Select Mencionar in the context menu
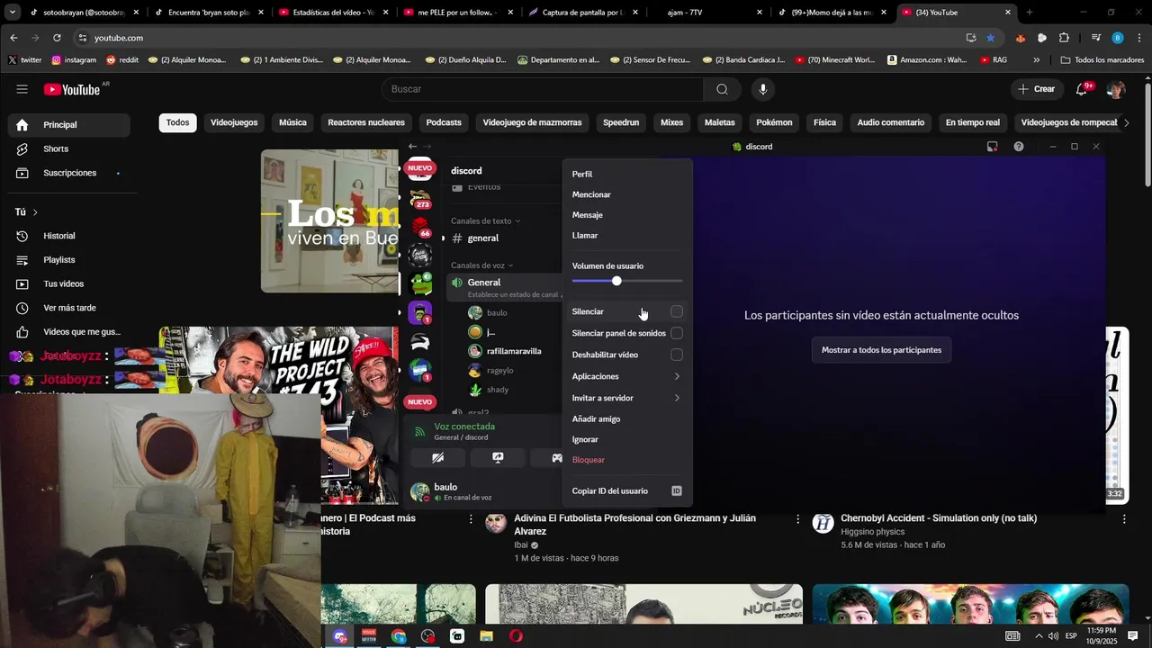 (627, 194)
